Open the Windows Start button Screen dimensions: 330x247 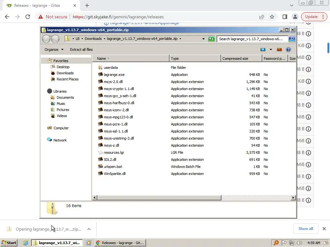(x=9, y=243)
